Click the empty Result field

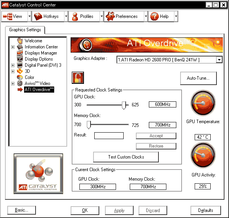[x=109, y=136]
